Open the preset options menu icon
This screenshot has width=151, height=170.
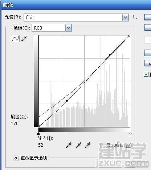coord(135,17)
